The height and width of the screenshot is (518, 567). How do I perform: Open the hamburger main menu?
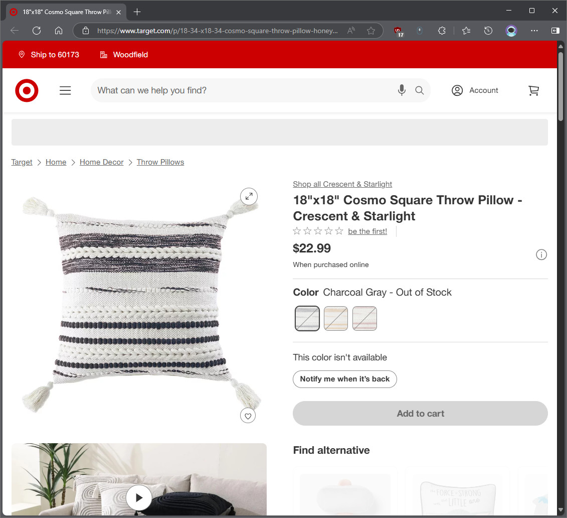point(65,90)
